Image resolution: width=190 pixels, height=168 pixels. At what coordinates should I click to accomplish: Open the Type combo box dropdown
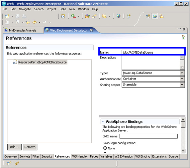(182, 73)
